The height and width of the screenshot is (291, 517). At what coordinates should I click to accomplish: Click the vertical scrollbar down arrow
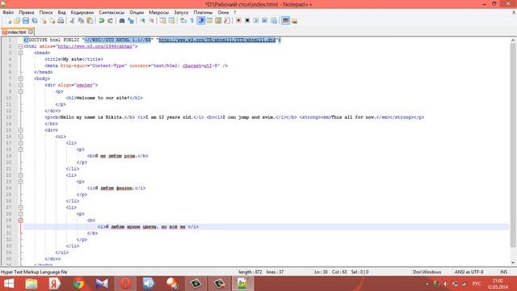(513, 263)
